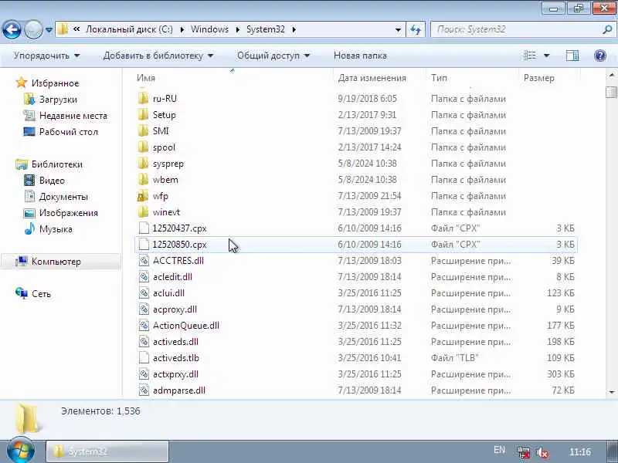Sort by the Дата изменения column header
The image size is (618, 463).
[x=372, y=78]
